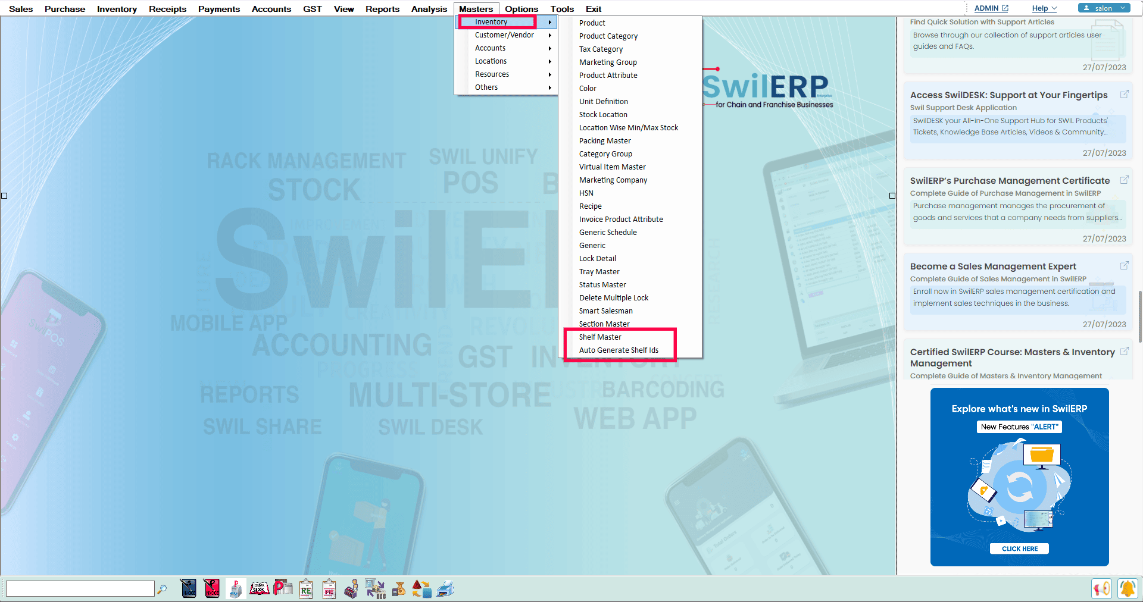Open the Options menu

point(521,9)
